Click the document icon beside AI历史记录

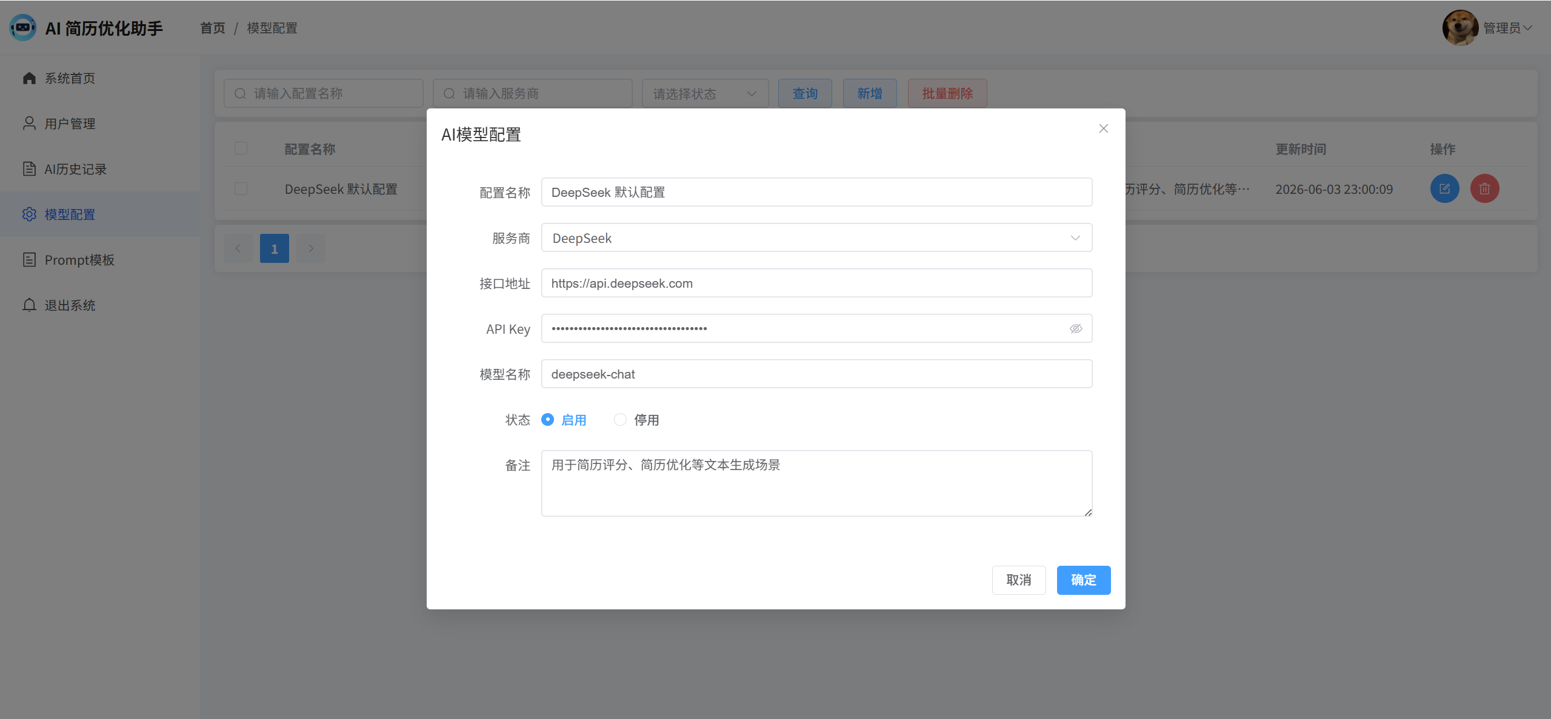pyautogui.click(x=29, y=169)
